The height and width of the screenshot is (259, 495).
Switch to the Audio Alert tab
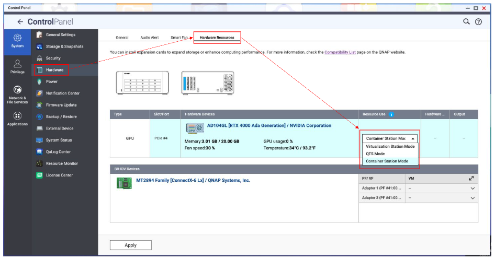[149, 38]
